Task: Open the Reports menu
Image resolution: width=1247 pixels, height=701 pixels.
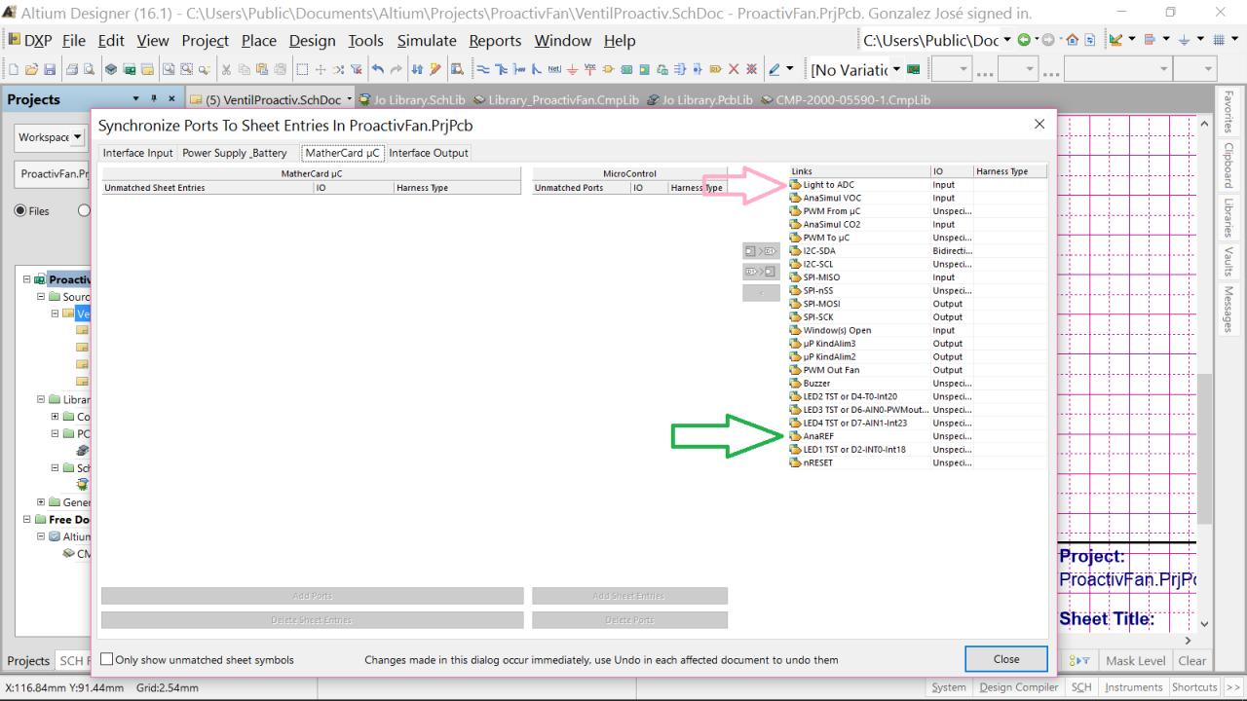Action: click(495, 41)
